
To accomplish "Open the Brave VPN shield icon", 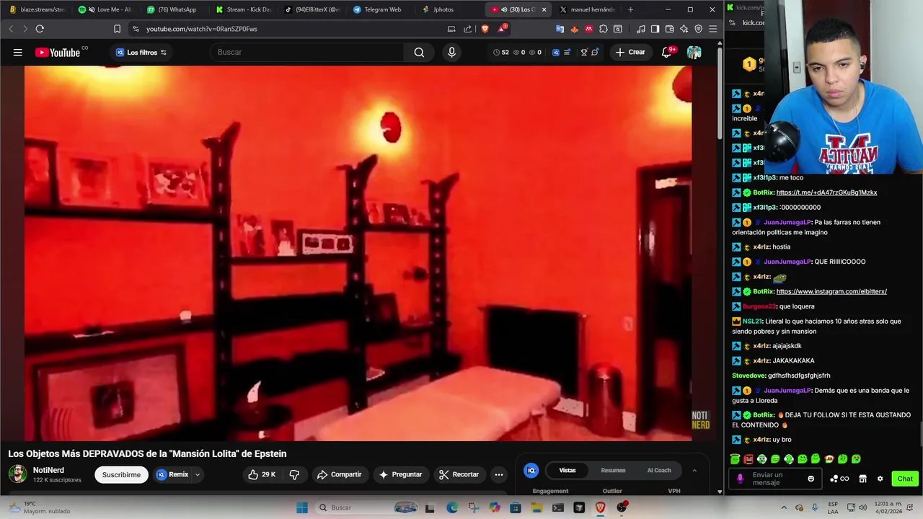I will pyautogui.click(x=698, y=29).
